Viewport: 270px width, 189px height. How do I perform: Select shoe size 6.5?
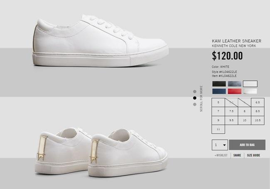click(x=258, y=103)
